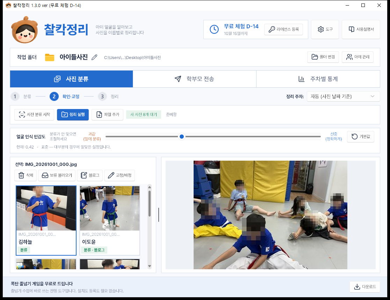Open 아이 관리 children management

357,57
